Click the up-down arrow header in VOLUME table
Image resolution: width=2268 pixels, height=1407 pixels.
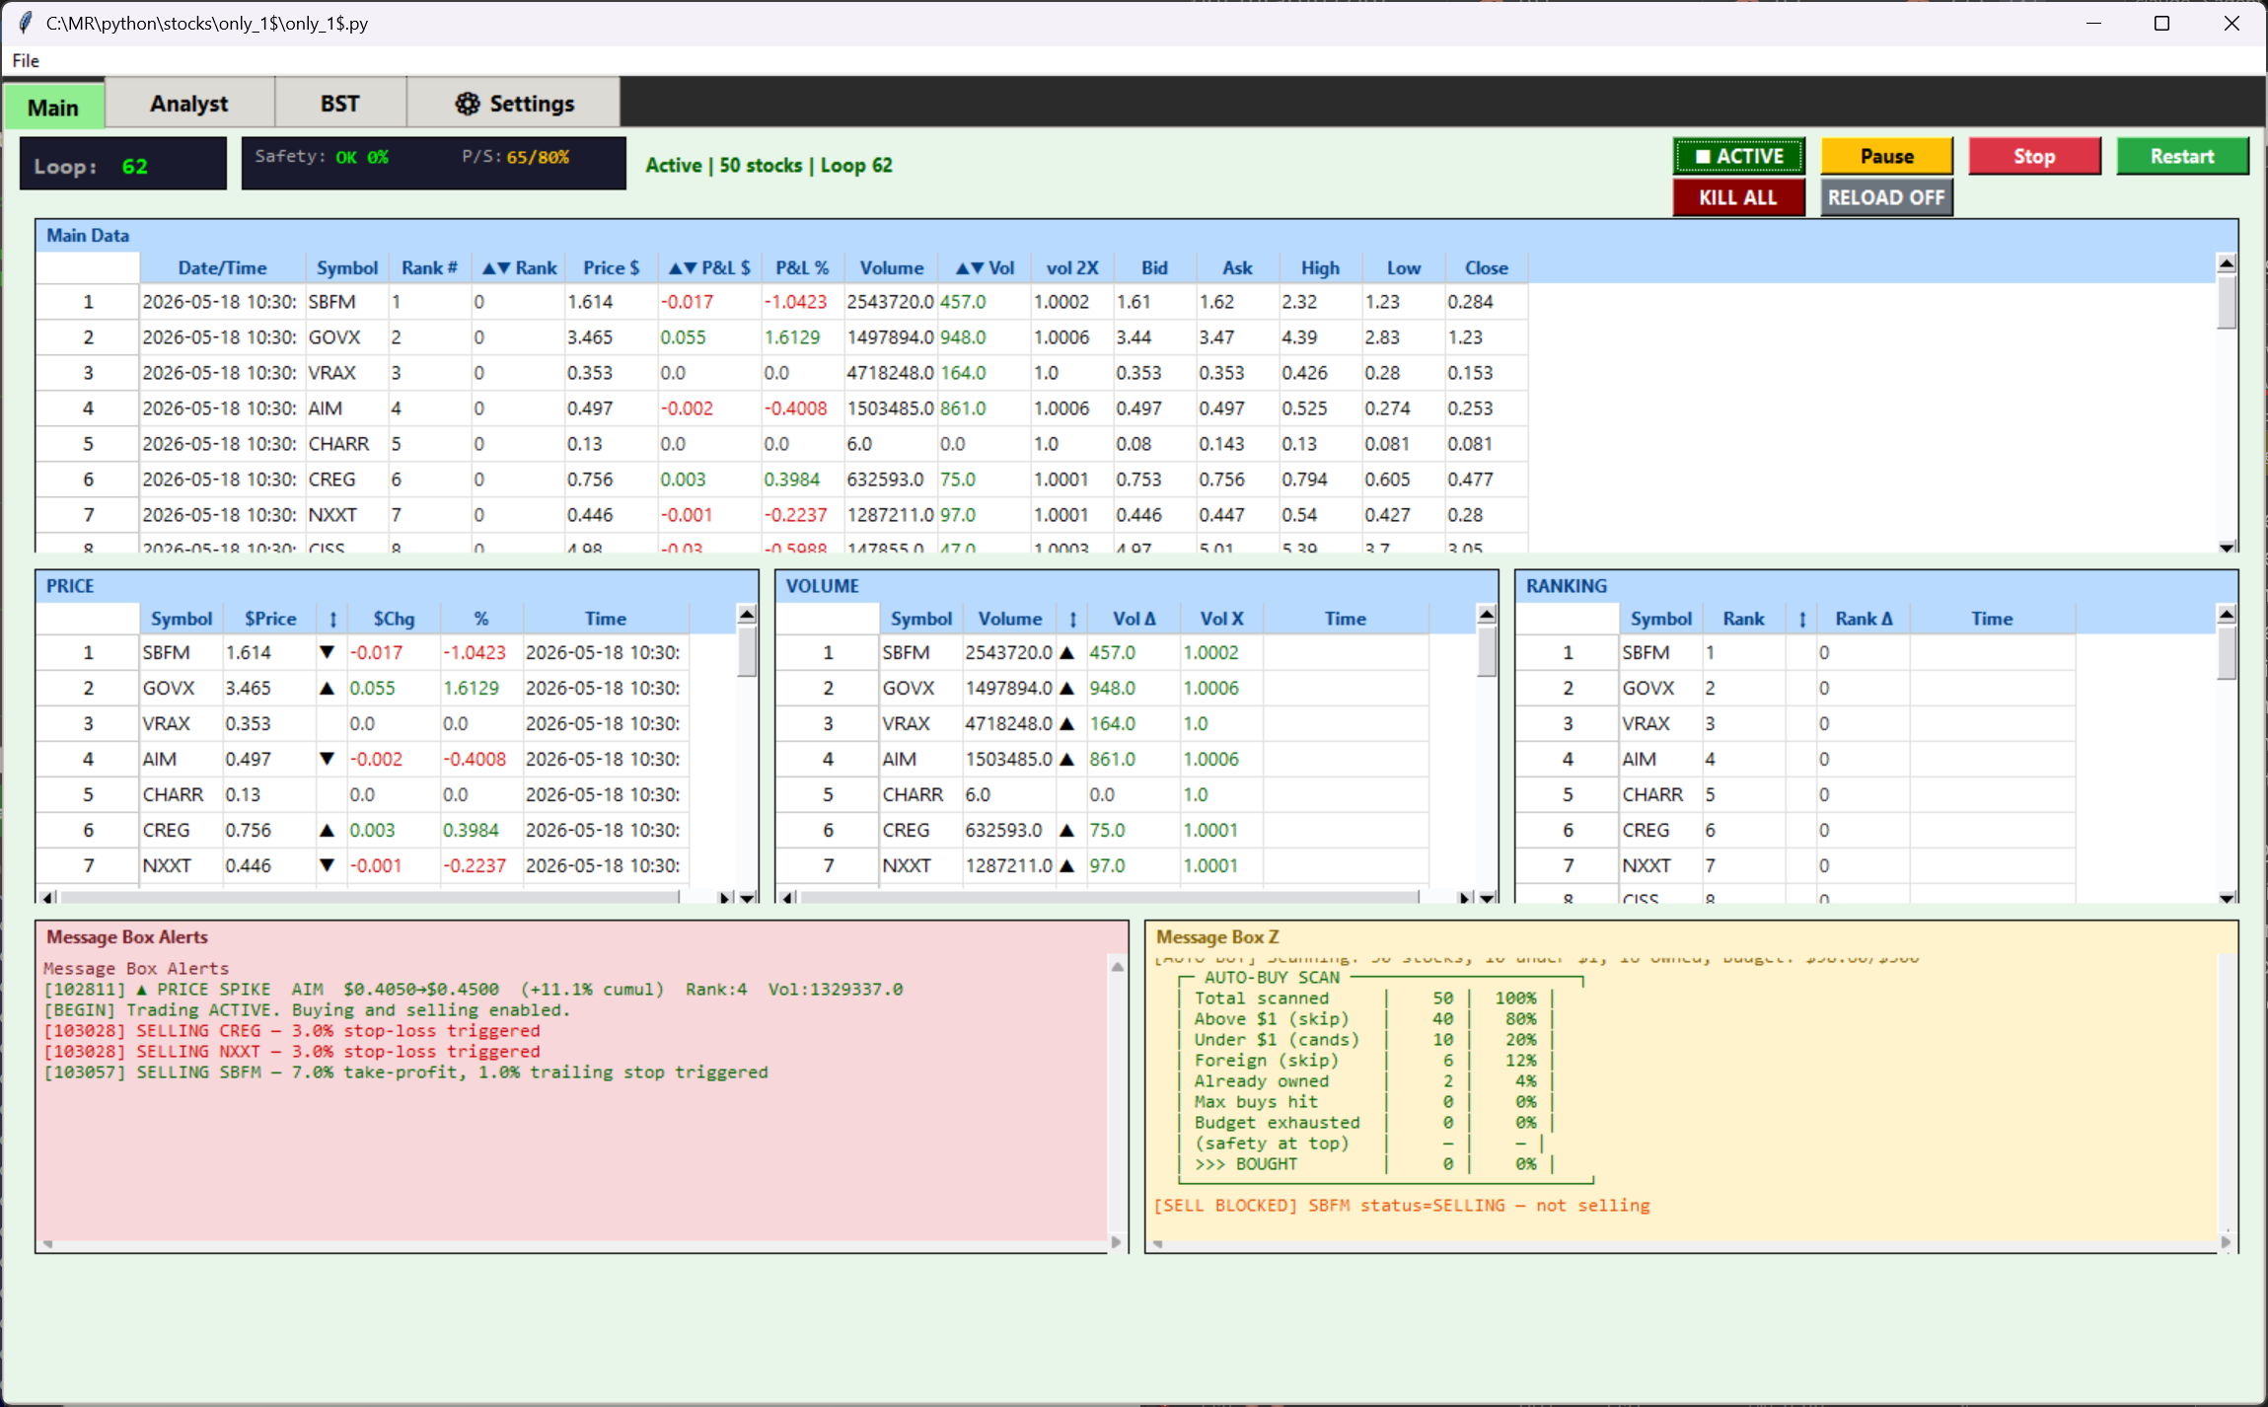pos(1072,619)
